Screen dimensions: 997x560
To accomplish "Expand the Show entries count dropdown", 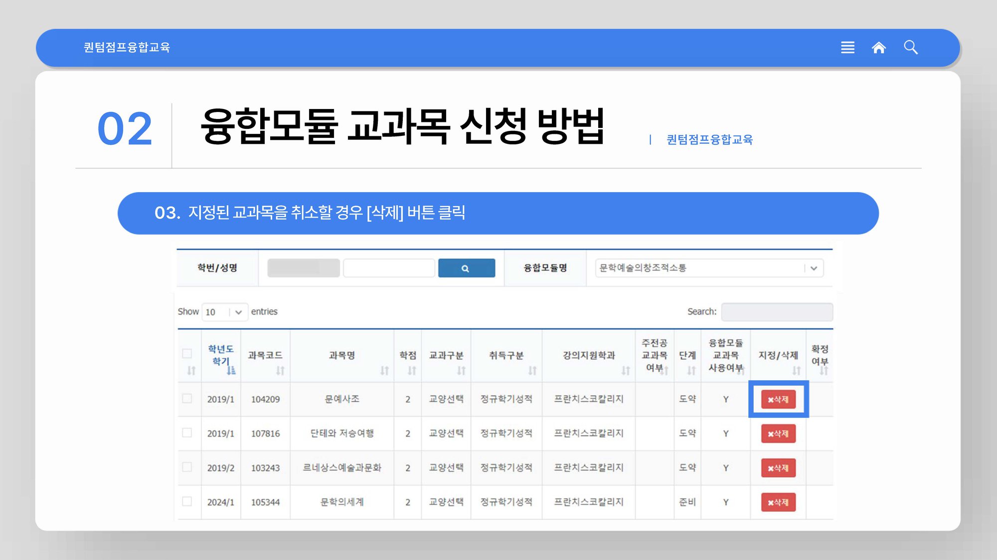I will coord(224,312).
